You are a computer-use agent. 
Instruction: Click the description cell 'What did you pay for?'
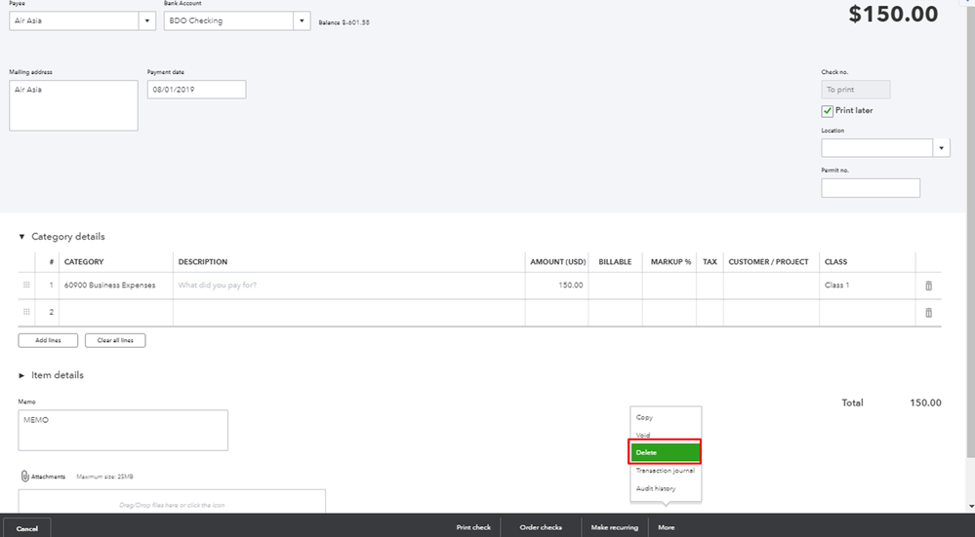coord(348,286)
